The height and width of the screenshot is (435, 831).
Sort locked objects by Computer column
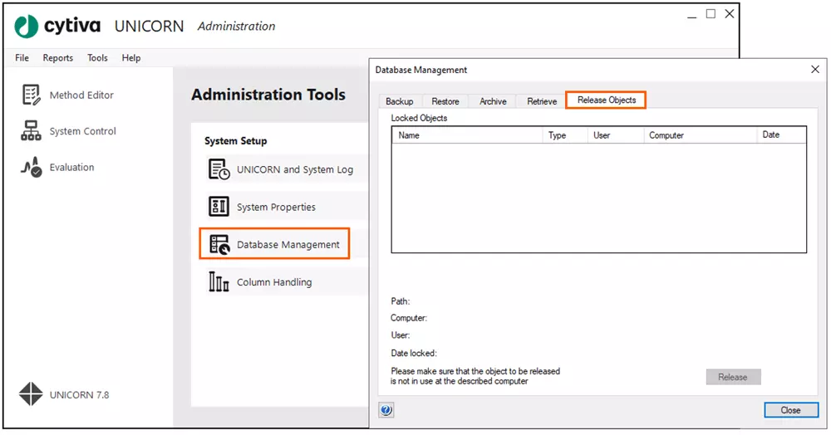click(700, 135)
